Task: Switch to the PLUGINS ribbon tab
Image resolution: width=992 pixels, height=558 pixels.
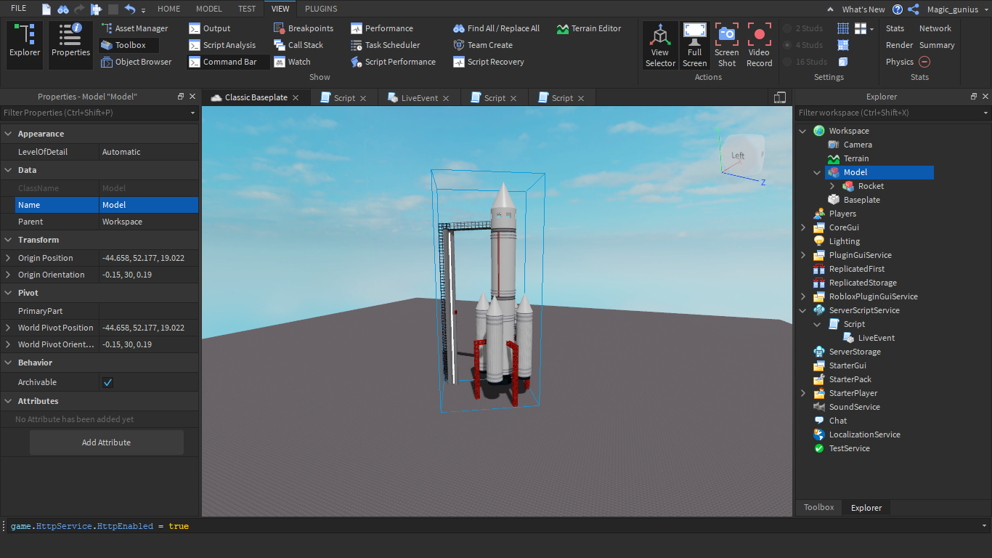Action: (321, 9)
